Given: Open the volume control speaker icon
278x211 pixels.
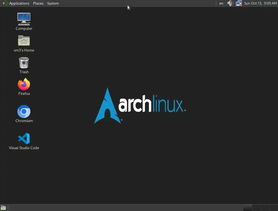Looking at the screenshot, I should [230, 3].
